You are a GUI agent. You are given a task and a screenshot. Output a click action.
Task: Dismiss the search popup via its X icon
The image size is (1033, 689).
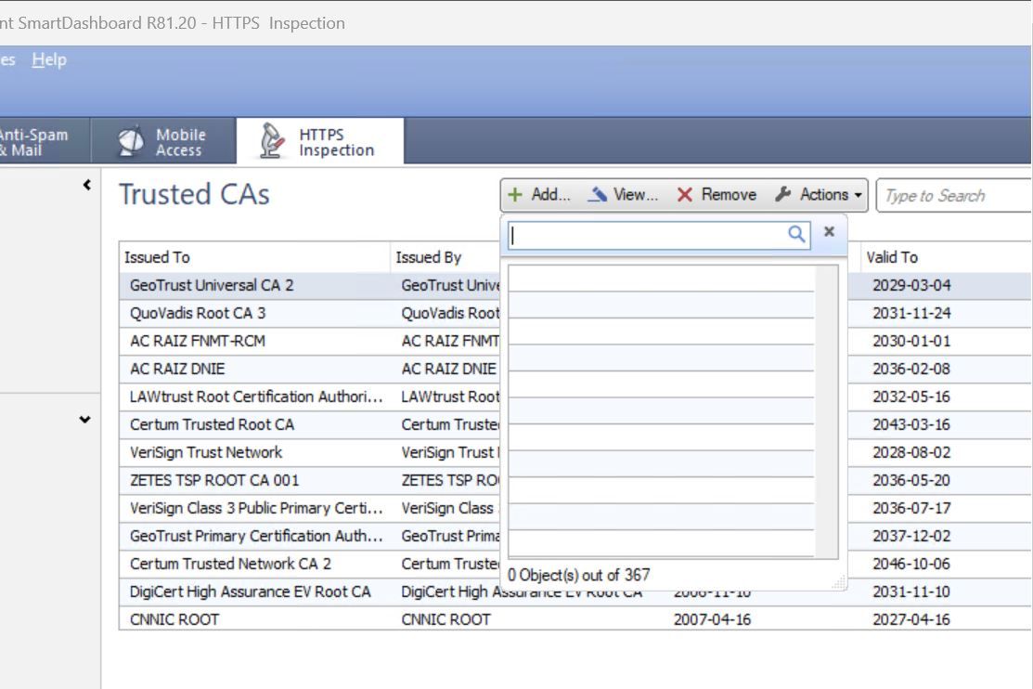[829, 233]
